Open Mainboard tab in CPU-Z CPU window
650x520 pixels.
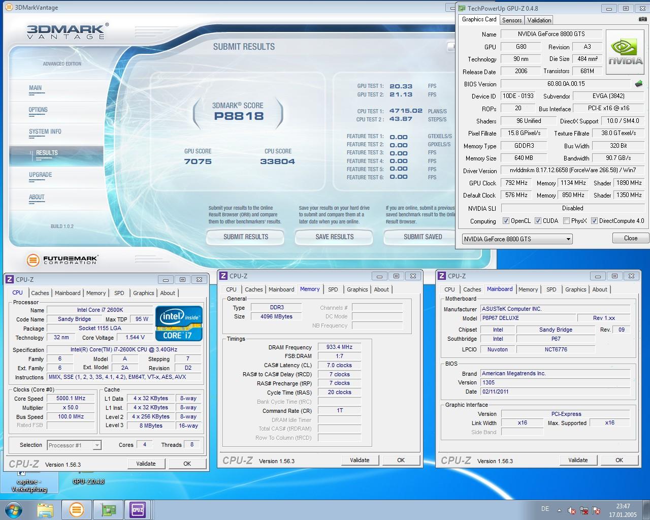pyautogui.click(x=68, y=293)
